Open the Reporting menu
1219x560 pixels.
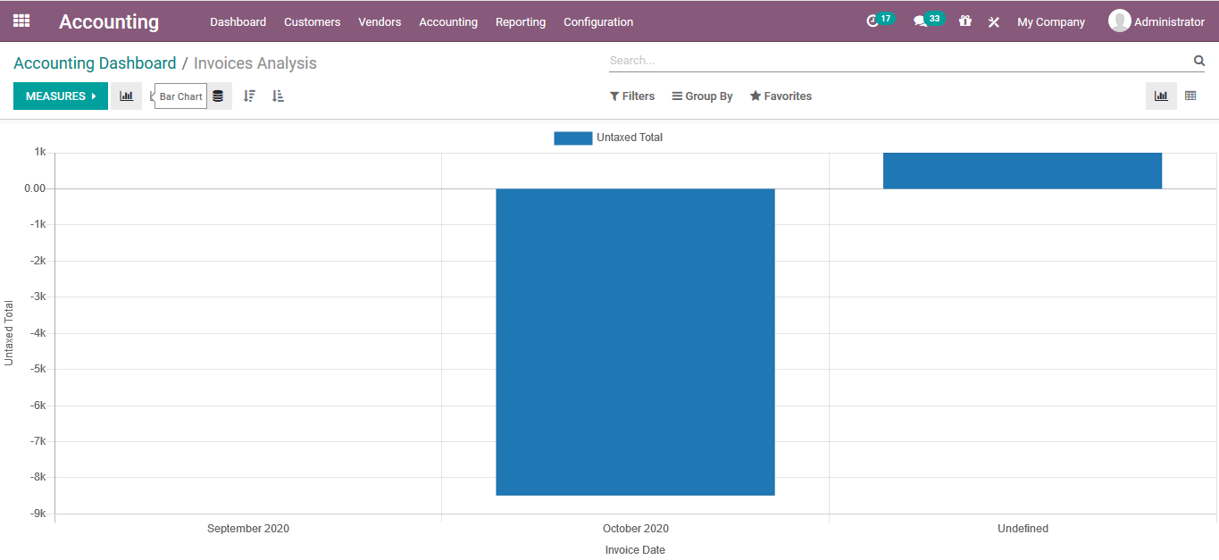click(x=521, y=21)
